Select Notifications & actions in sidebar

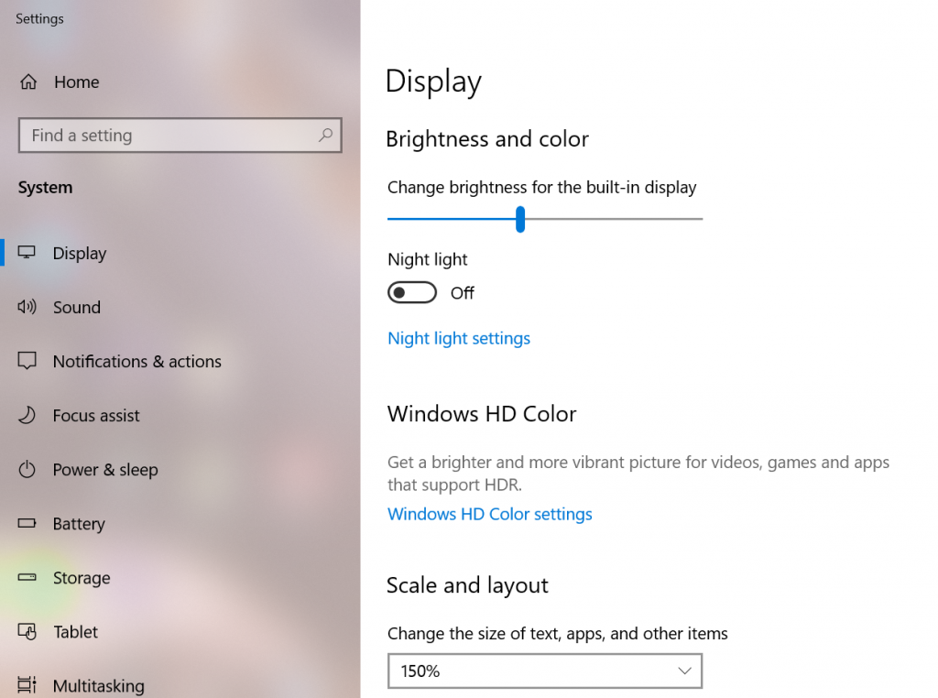(137, 361)
